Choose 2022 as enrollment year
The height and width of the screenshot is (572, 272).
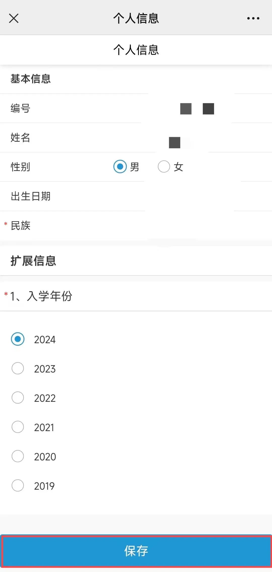(18, 397)
